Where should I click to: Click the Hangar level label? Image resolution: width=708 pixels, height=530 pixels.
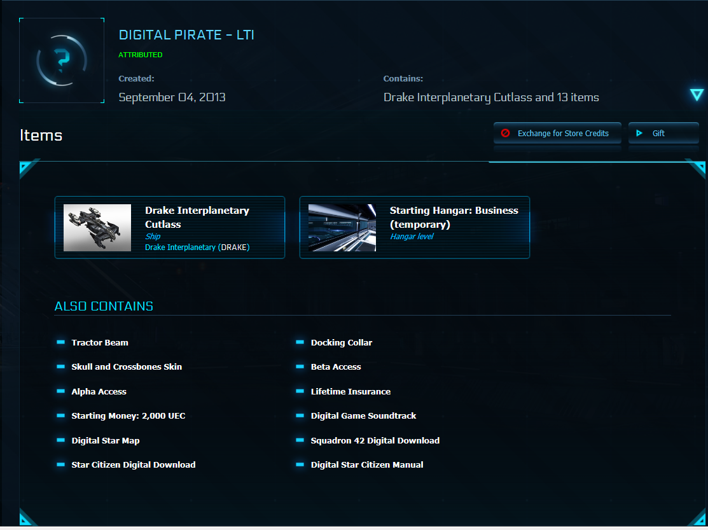coord(412,236)
